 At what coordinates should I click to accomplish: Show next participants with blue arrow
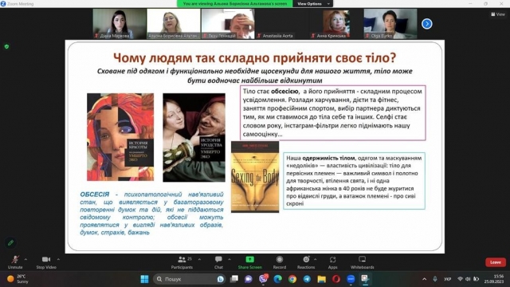click(427, 24)
